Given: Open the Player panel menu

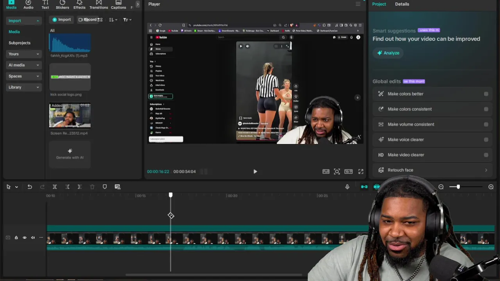Looking at the screenshot, I should click(x=358, y=4).
